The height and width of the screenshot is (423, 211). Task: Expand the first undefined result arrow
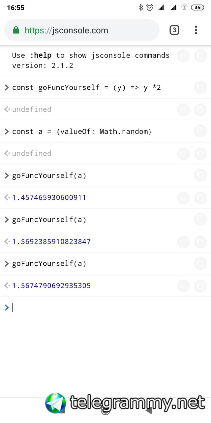click(x=6, y=109)
